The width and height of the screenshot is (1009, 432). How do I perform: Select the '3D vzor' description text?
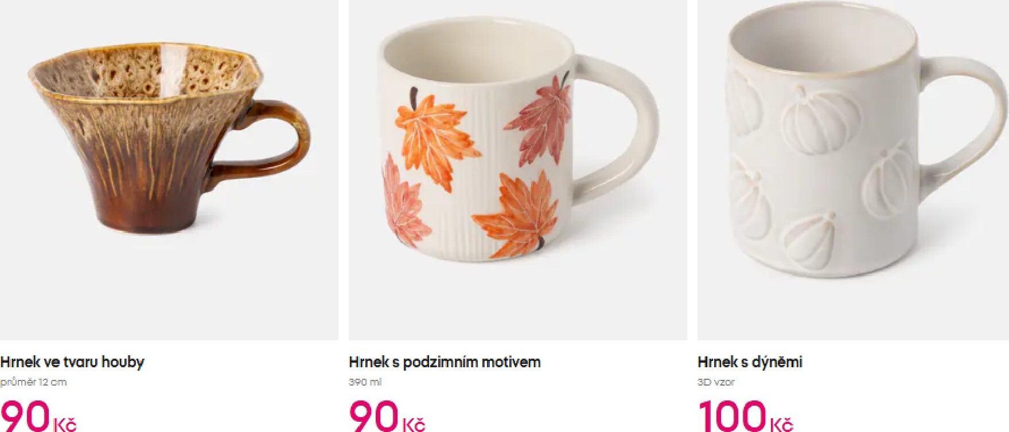716,382
